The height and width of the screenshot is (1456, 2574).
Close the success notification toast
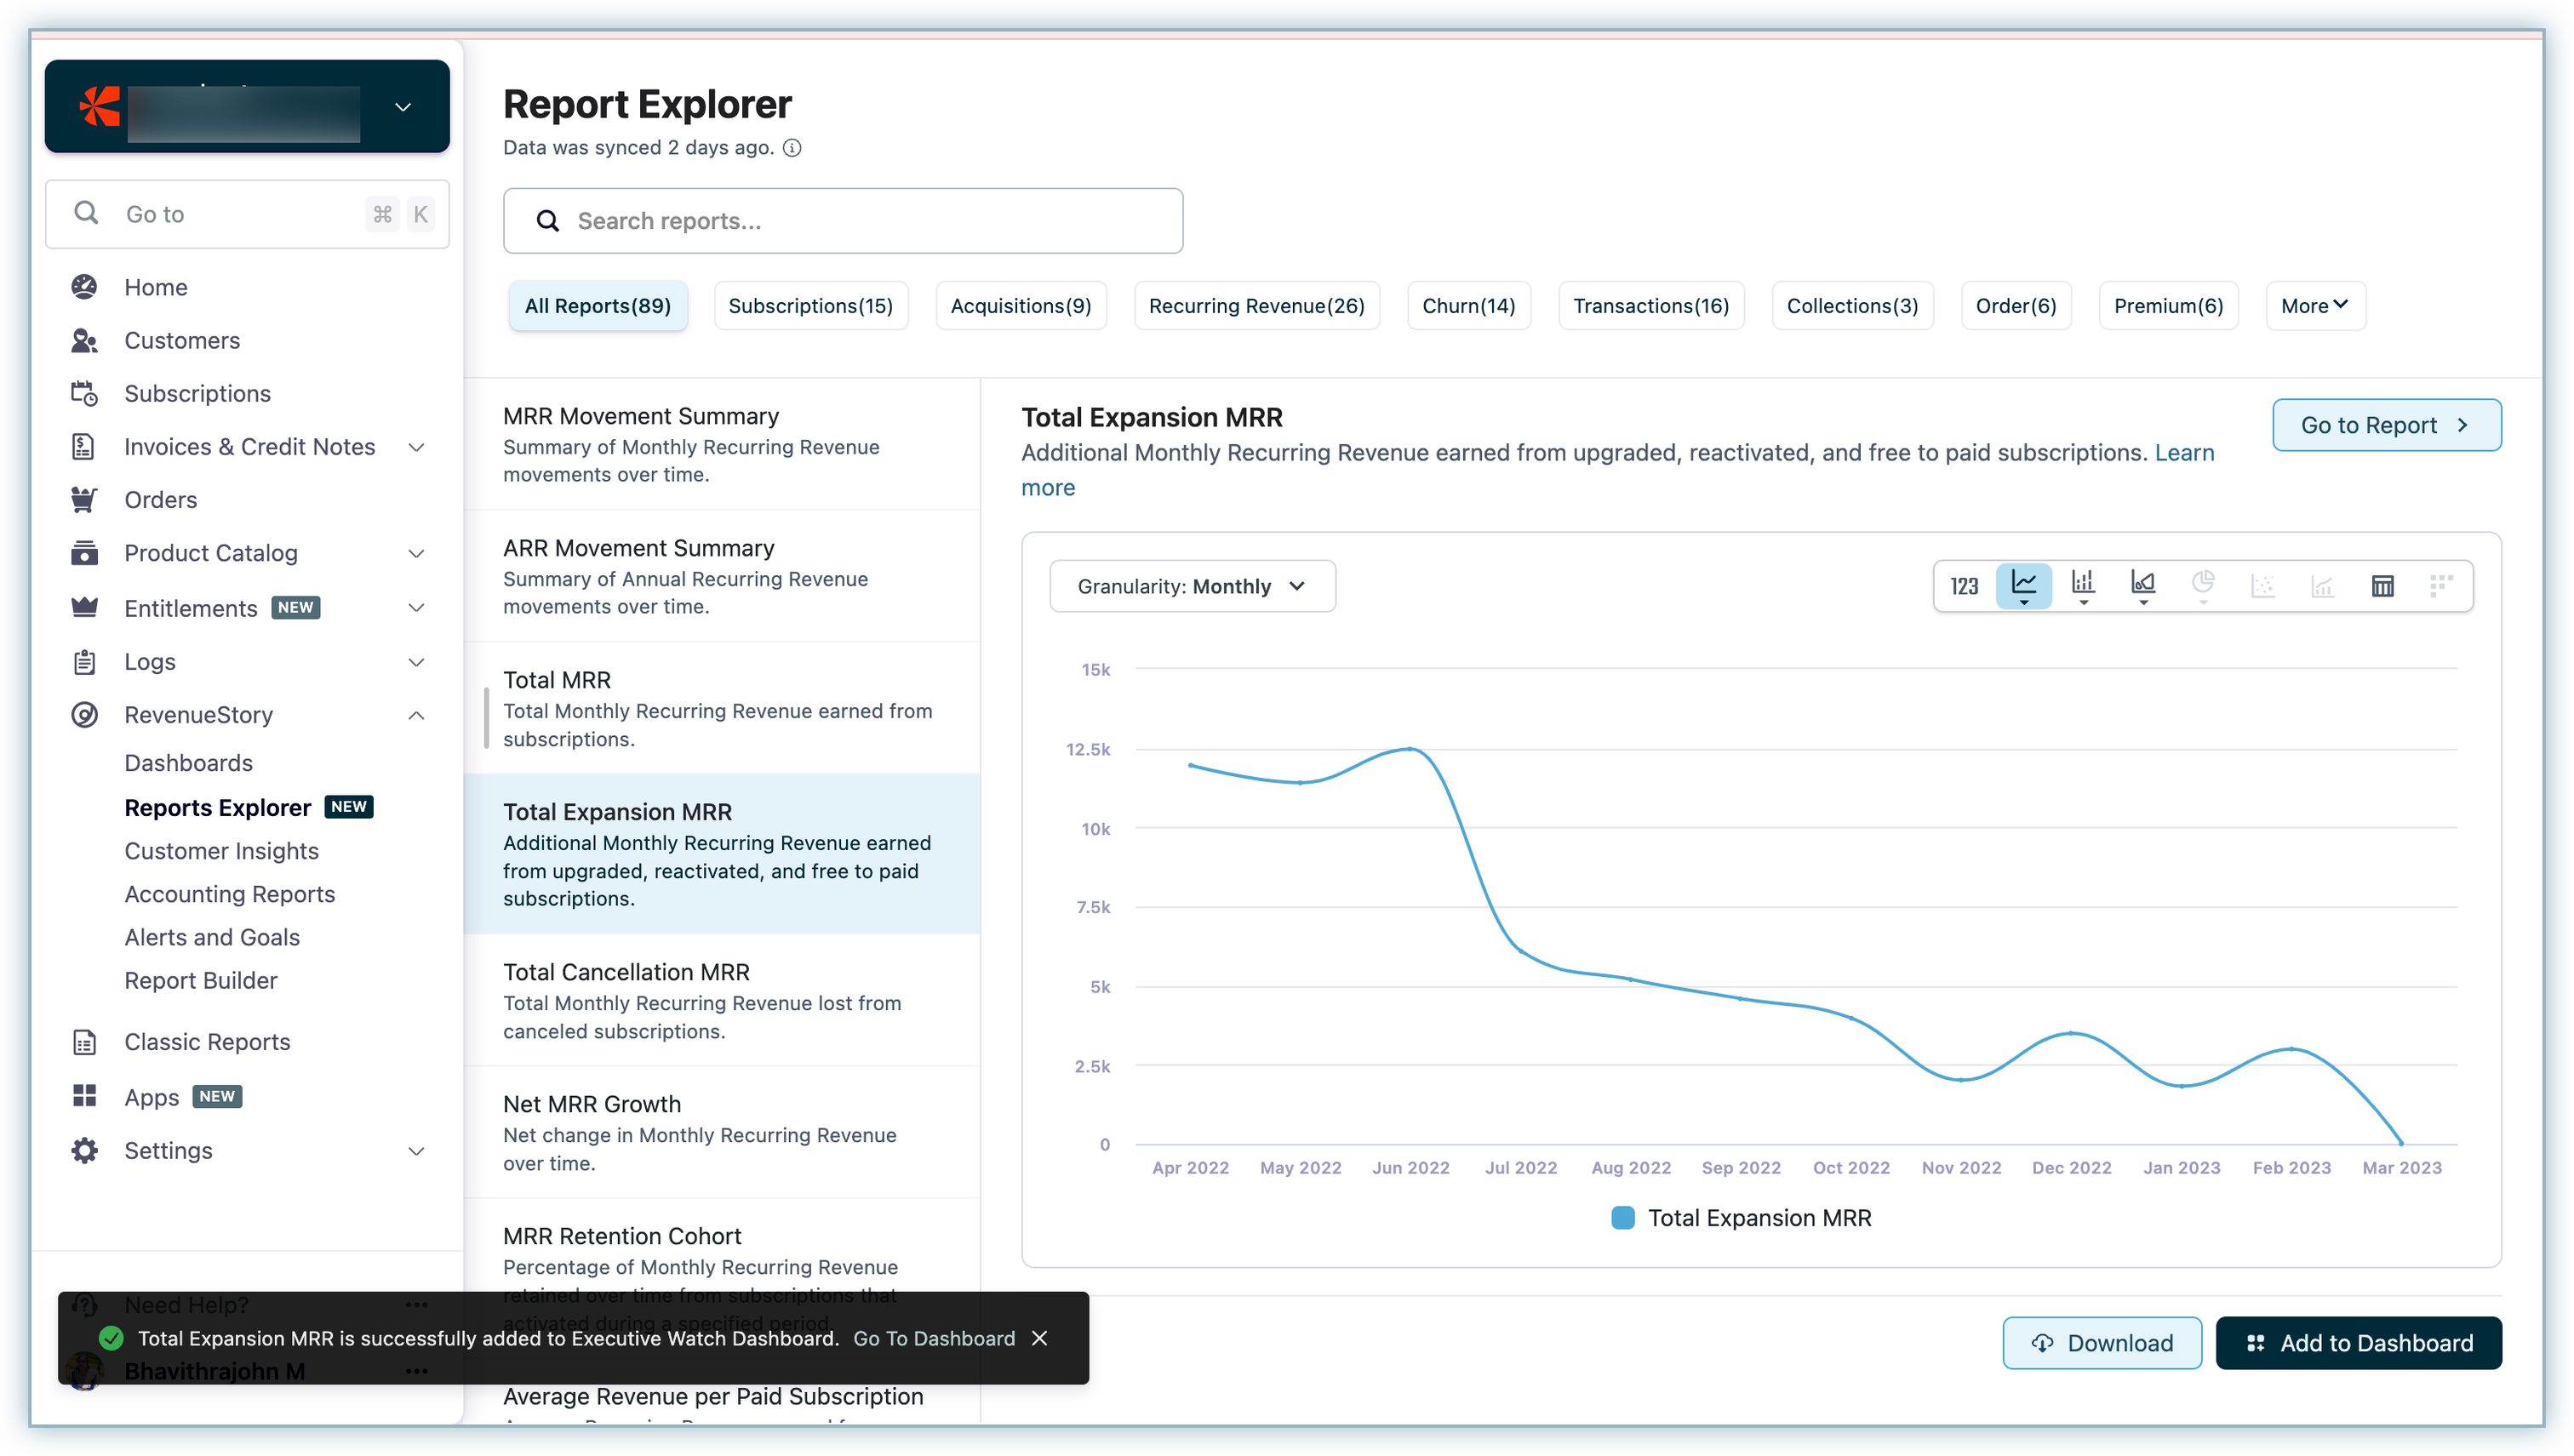click(x=1040, y=1338)
